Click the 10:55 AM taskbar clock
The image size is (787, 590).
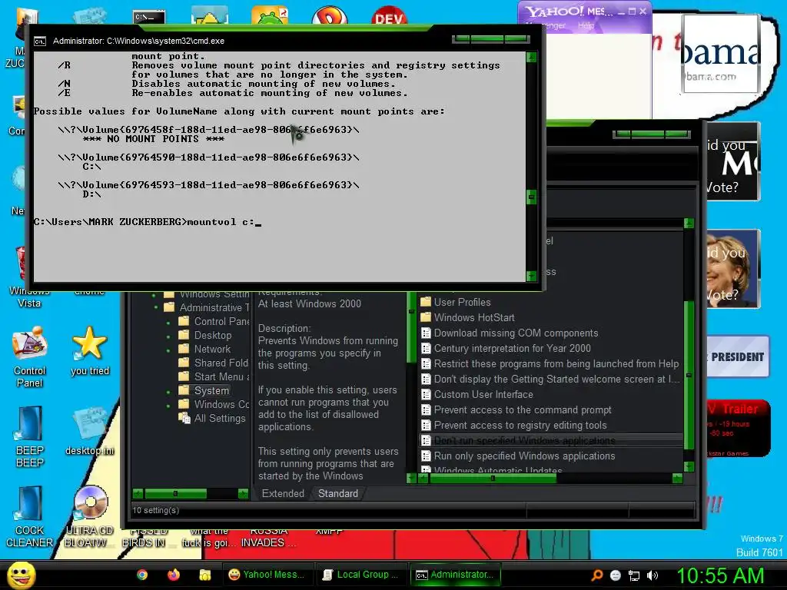pos(720,575)
